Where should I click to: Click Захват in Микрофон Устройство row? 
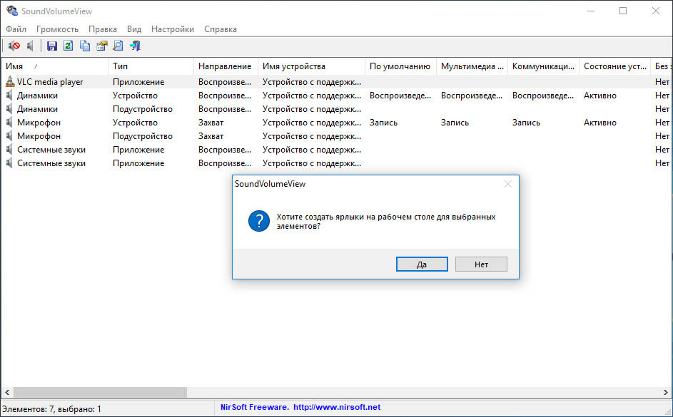(x=211, y=122)
